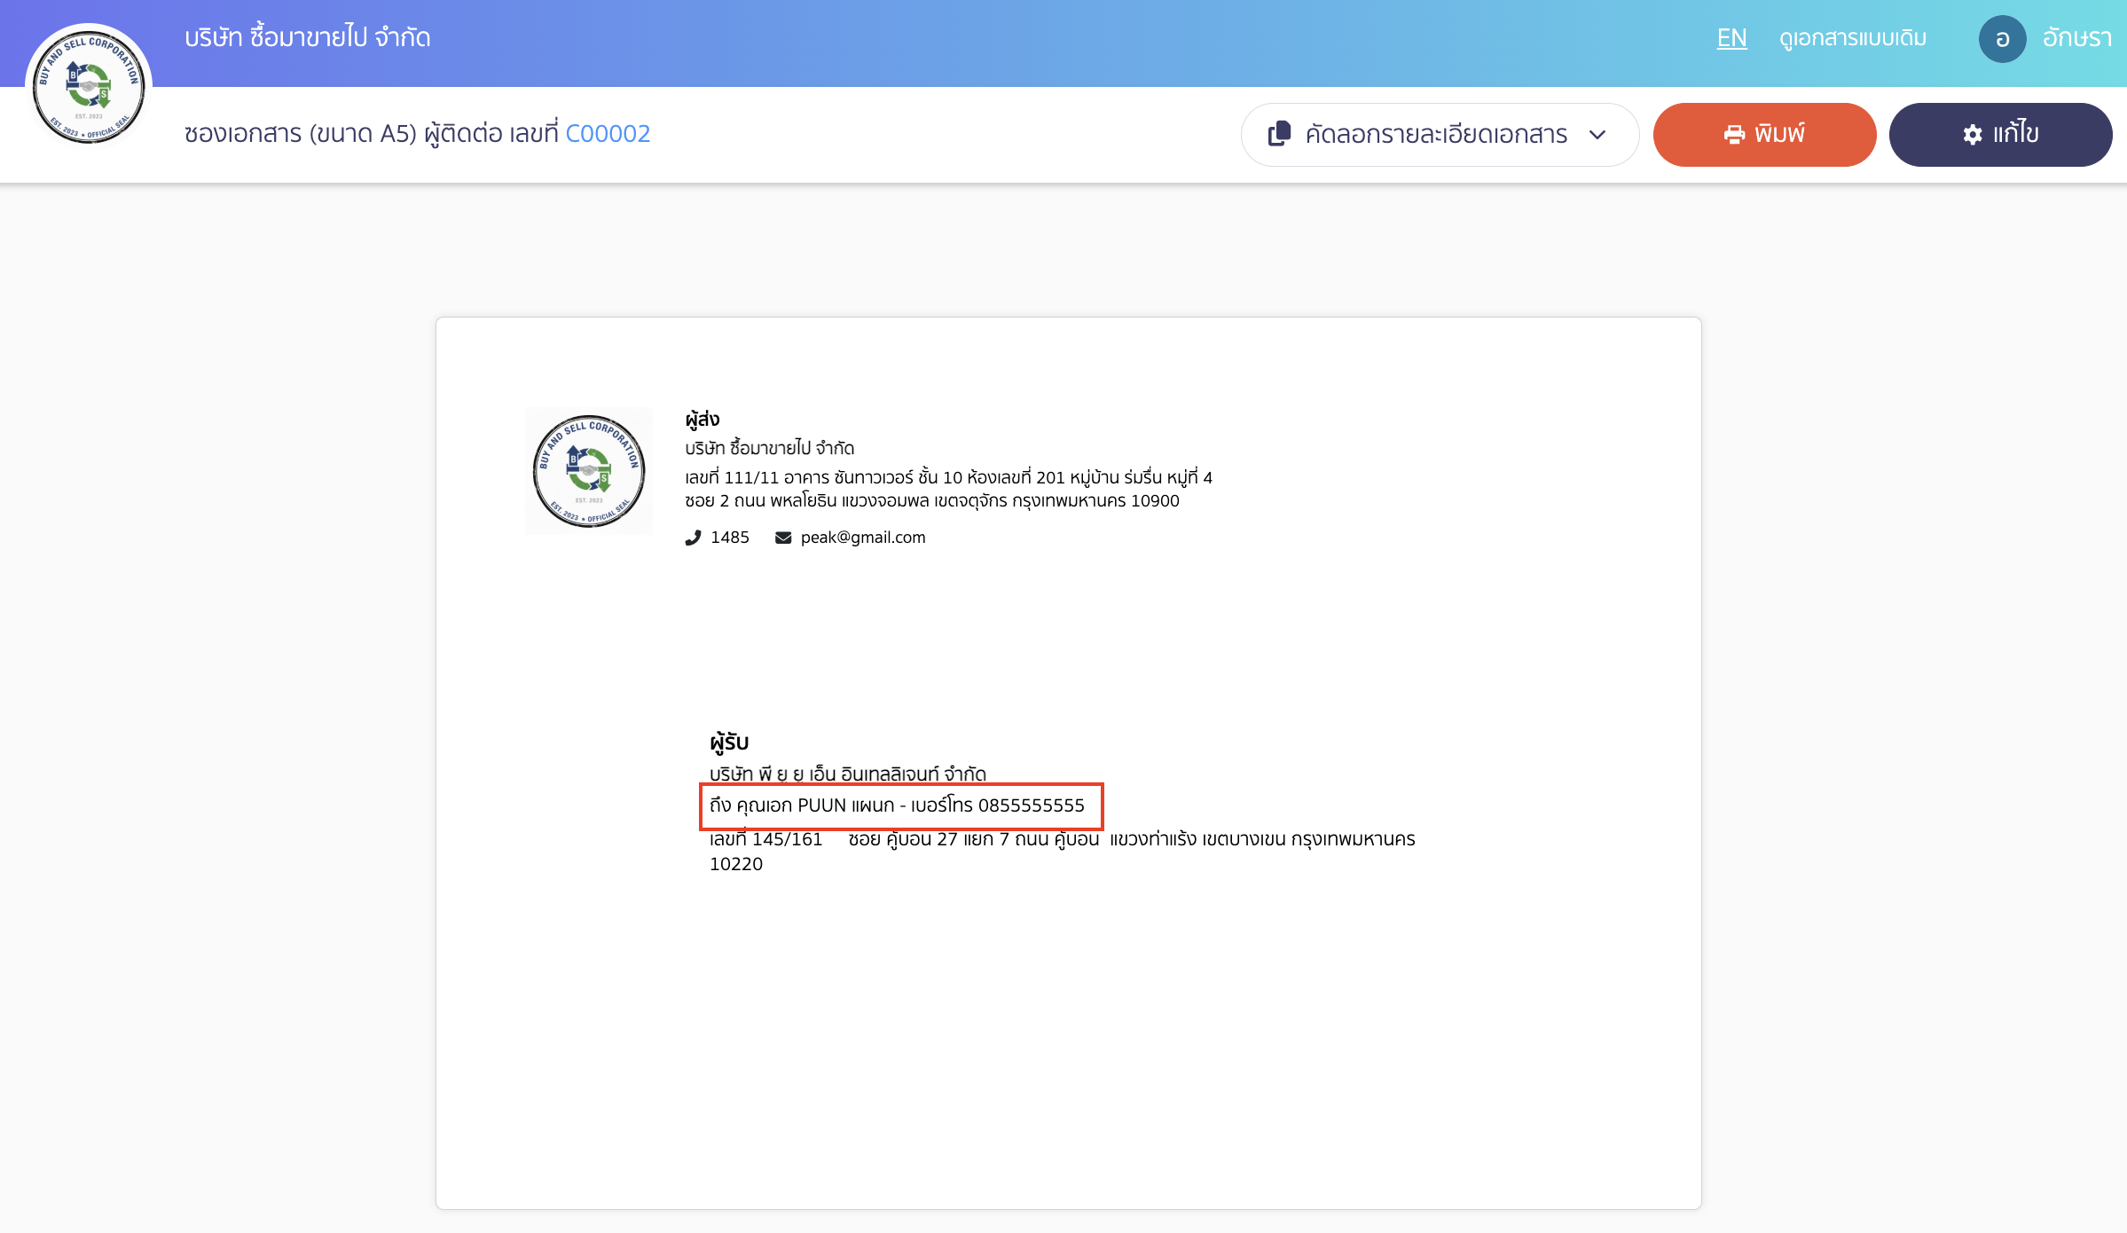Click the phone icon next to 1485
Viewport: 2127px width, 1233px height.
[693, 538]
